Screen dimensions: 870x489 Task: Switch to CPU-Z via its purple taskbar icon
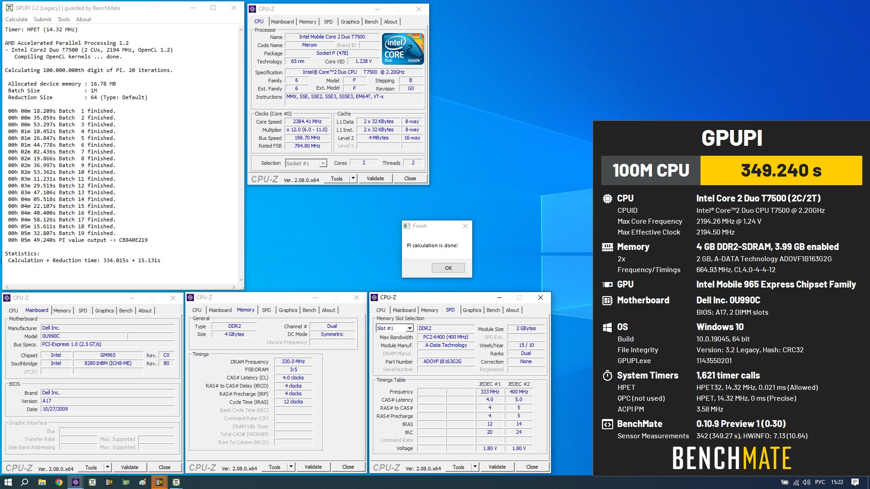[x=75, y=482]
